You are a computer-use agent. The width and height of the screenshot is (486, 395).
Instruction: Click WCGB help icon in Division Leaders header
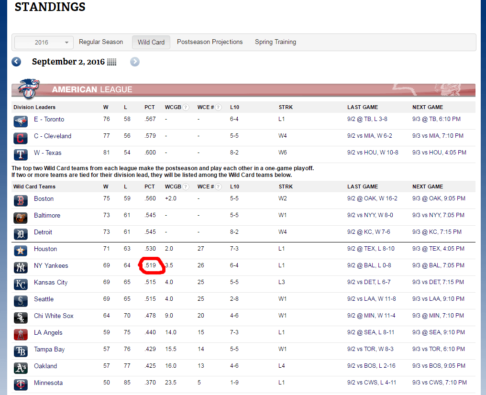186,108
